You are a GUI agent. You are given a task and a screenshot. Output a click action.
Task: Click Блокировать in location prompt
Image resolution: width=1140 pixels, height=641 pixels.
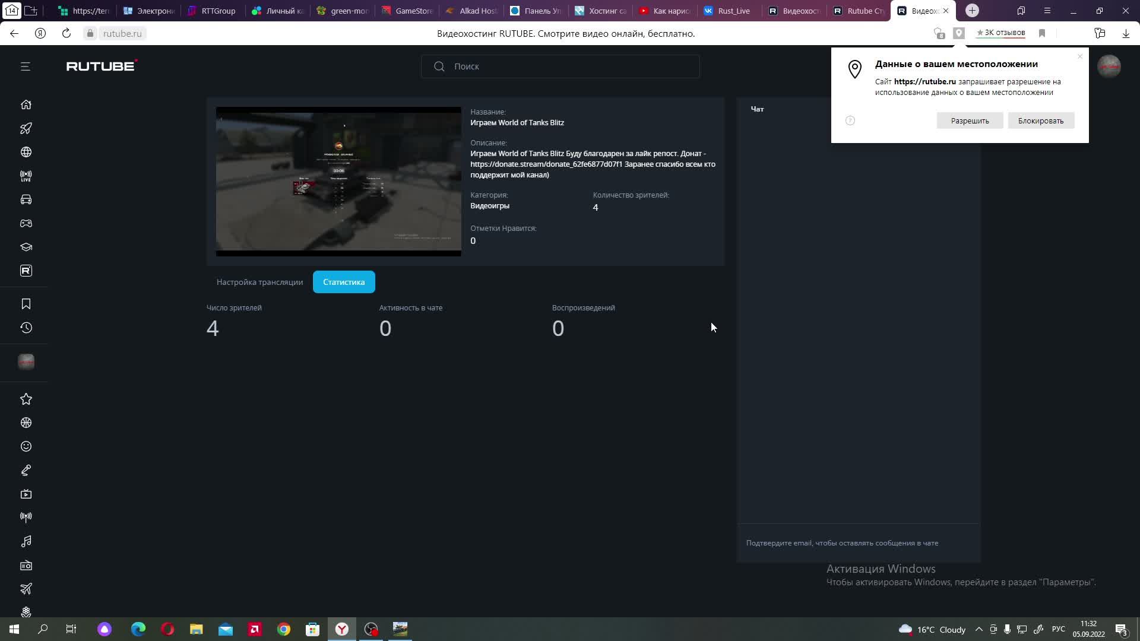pos(1040,120)
